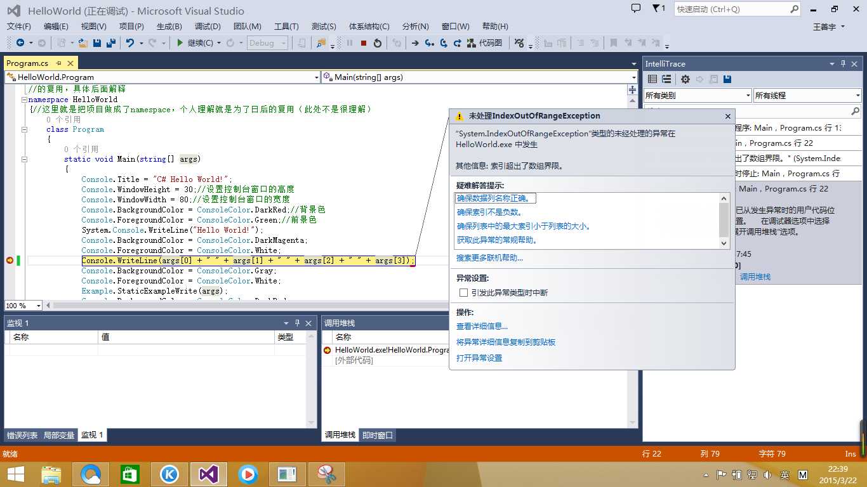Click the Windows Start button
867x487 pixels.
[x=15, y=474]
